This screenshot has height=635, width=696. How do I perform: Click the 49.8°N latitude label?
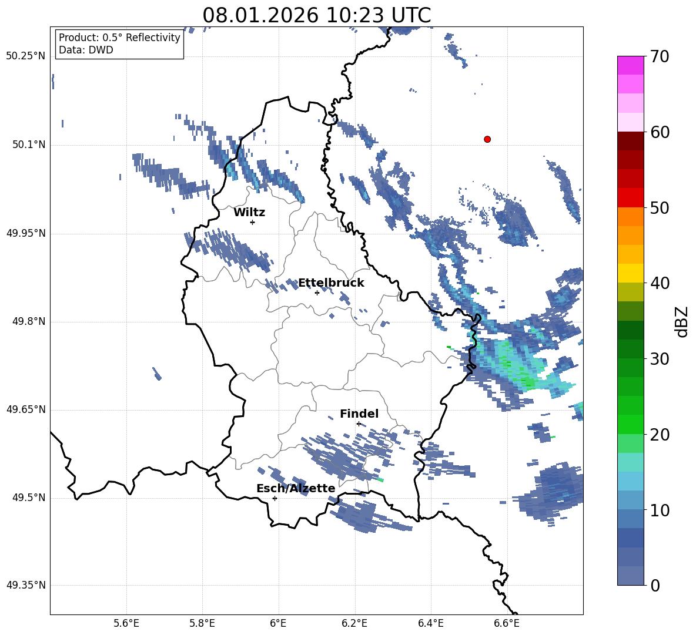click(29, 321)
